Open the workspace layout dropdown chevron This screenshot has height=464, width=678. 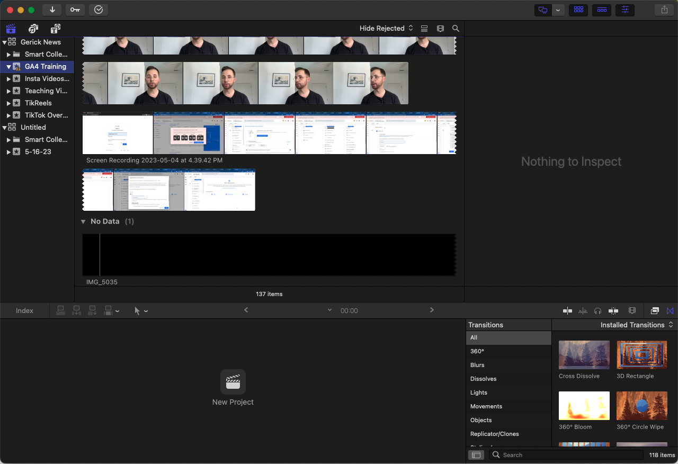click(x=558, y=10)
